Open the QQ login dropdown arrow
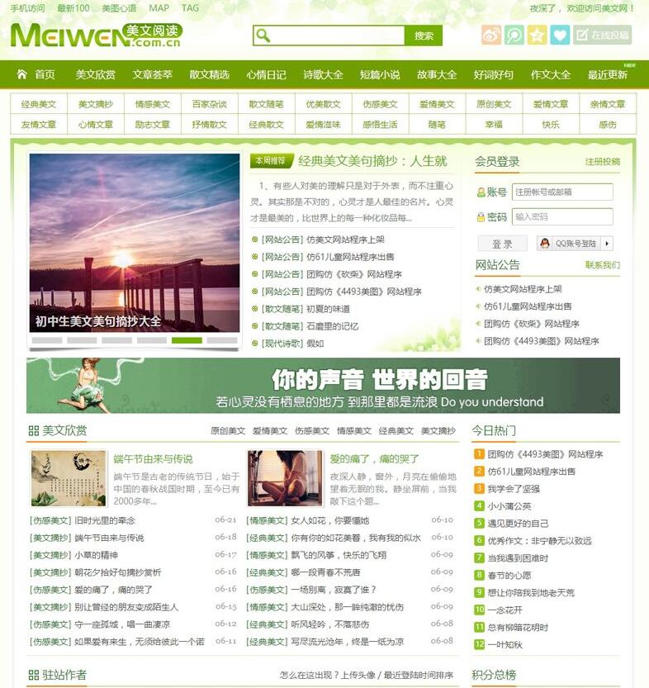 pos(608,244)
